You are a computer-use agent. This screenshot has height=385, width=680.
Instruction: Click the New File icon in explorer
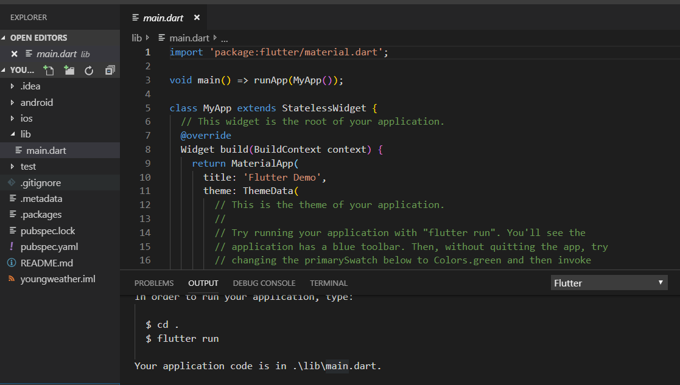(49, 70)
